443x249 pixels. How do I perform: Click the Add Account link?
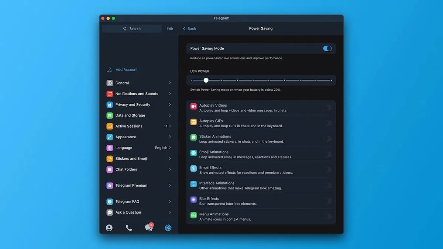pos(127,70)
